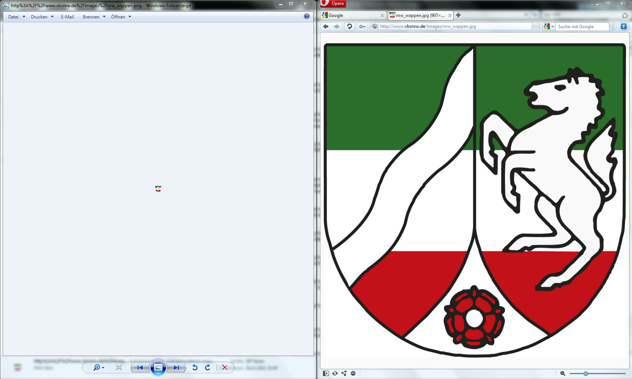
Task: Switch to the Google tab in Opera
Action: click(353, 15)
